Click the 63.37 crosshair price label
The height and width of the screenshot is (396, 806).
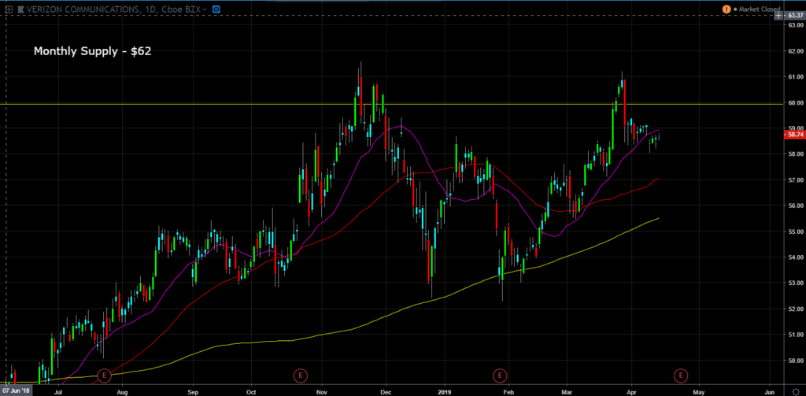(x=795, y=16)
